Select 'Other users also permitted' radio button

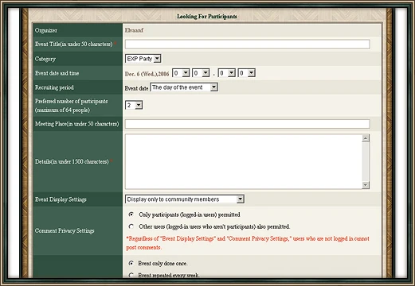pos(131,226)
